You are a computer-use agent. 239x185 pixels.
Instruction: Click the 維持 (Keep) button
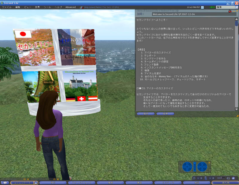[146, 114]
